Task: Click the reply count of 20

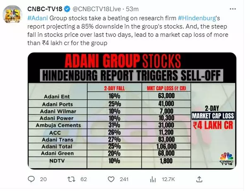Action: coord(43,179)
